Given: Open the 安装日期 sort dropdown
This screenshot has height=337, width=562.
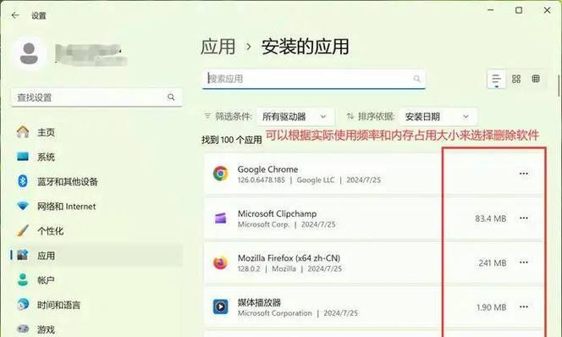Looking at the screenshot, I should [438, 117].
